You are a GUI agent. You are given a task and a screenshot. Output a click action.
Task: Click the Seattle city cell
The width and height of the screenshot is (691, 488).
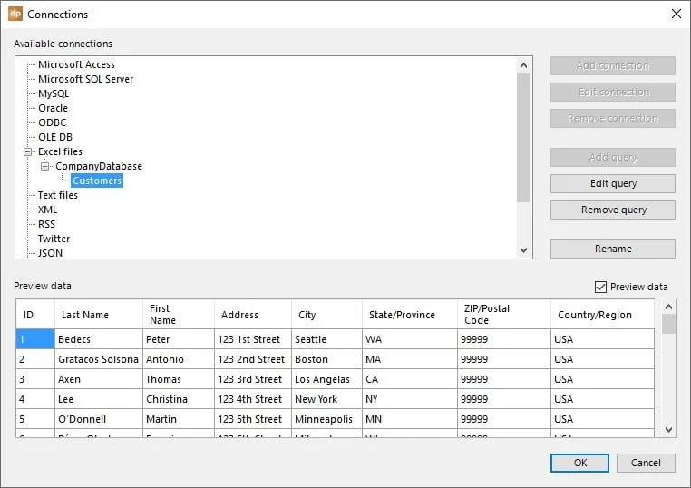coord(326,339)
